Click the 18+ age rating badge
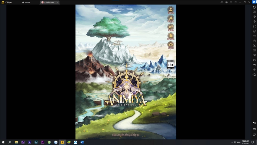The width and height of the screenshot is (257, 145). click(x=171, y=64)
